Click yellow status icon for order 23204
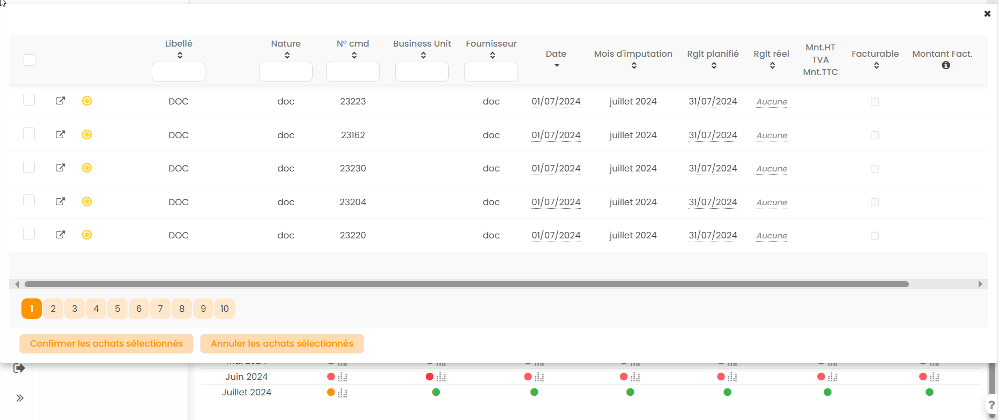Image resolution: width=999 pixels, height=420 pixels. tap(87, 201)
